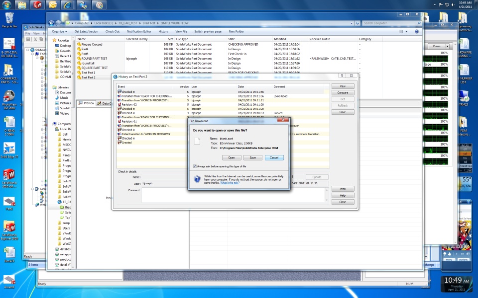Click Print in the History dialog
This screenshot has width=478, height=298.
[x=343, y=189]
